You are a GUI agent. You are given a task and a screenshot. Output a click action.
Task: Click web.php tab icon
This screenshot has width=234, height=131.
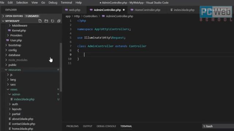(67, 10)
